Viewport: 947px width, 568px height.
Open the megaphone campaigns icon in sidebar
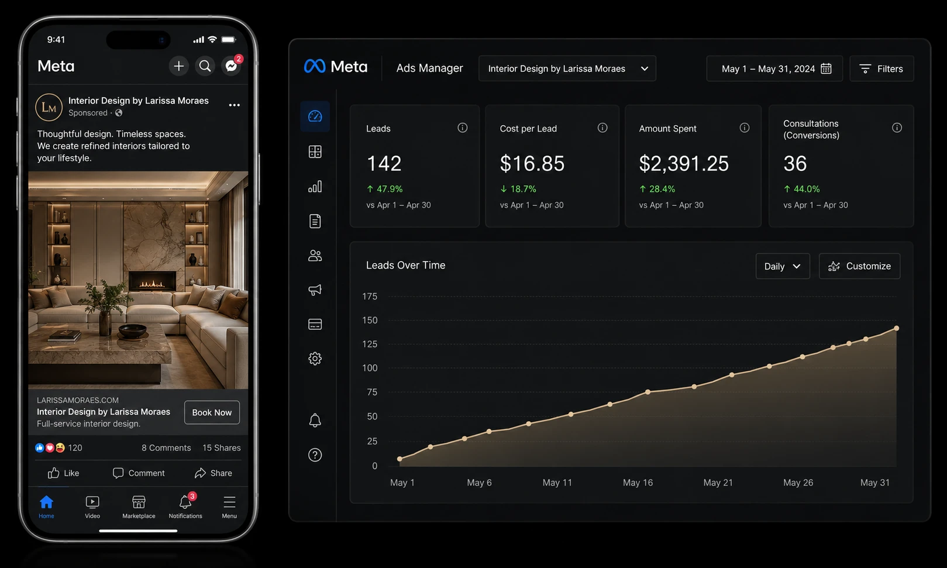[x=315, y=290]
